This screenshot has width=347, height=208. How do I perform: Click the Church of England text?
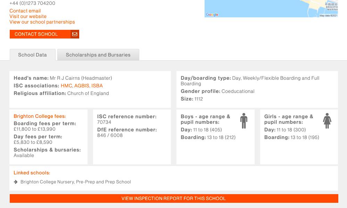tap(88, 93)
